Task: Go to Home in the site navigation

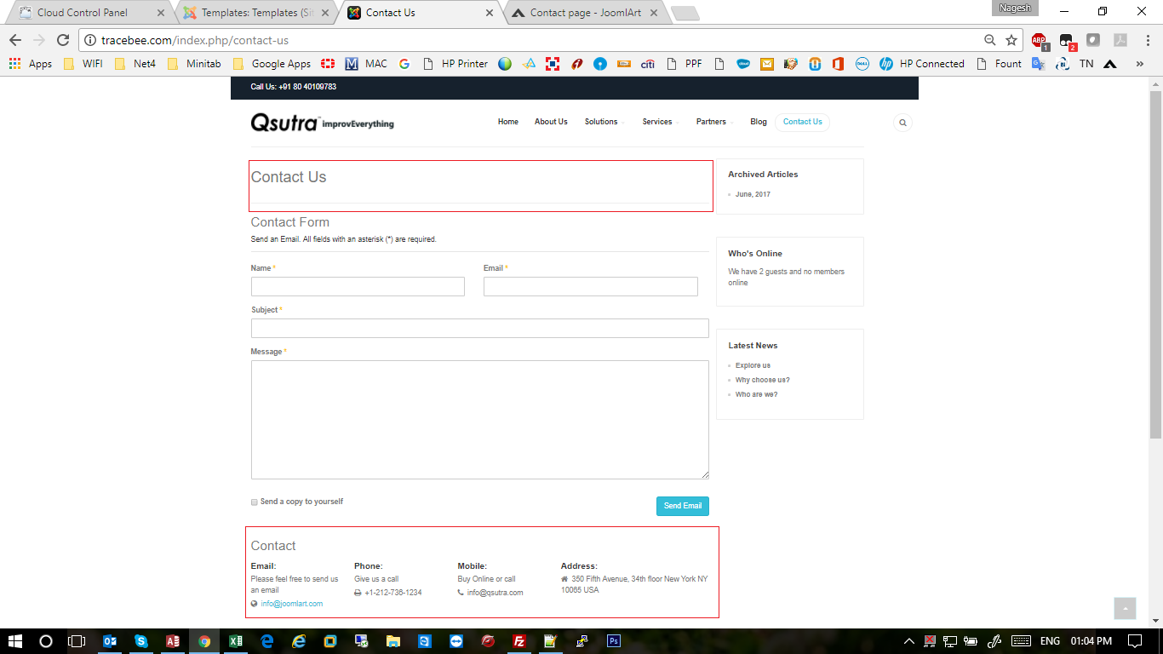Action: (508, 122)
